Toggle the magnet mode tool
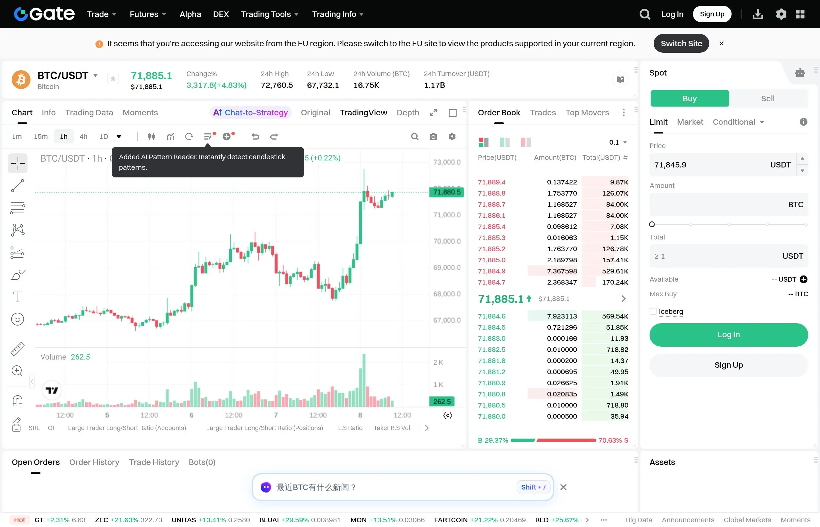Viewport: 820px width, 527px height. 18,401
